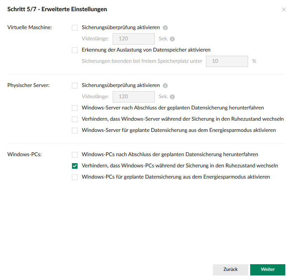Click the Erkennung der Auslastung von Datenspeicher label
The width and height of the screenshot is (293, 280).
[146, 50]
